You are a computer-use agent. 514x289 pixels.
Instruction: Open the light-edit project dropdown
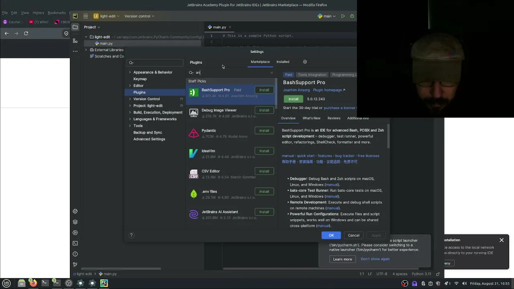[106, 16]
